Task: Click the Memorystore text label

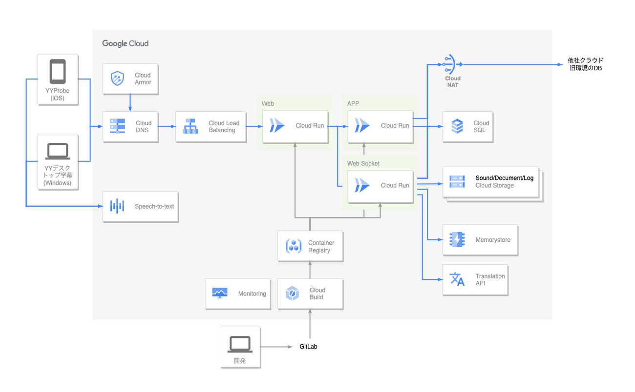Action: pos(493,240)
